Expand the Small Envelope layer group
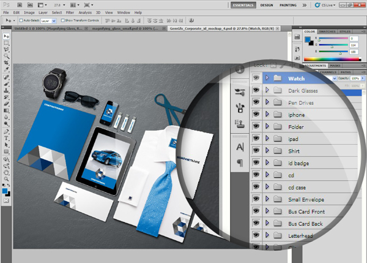 267,199
